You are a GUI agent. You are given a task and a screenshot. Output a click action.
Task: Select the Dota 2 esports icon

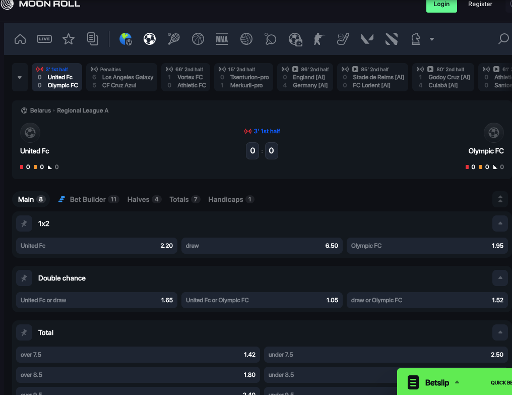coord(391,39)
